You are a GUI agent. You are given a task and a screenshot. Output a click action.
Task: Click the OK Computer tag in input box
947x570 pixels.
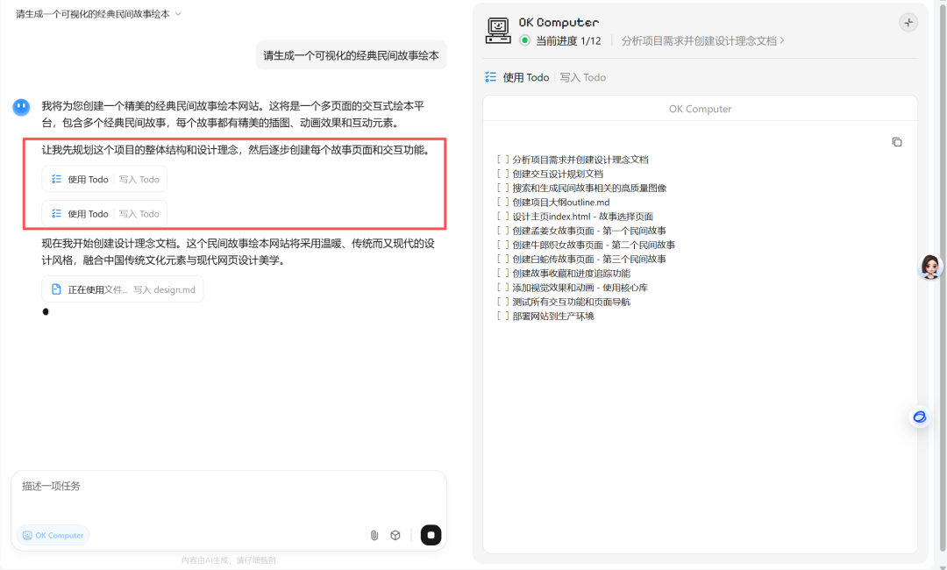52,535
